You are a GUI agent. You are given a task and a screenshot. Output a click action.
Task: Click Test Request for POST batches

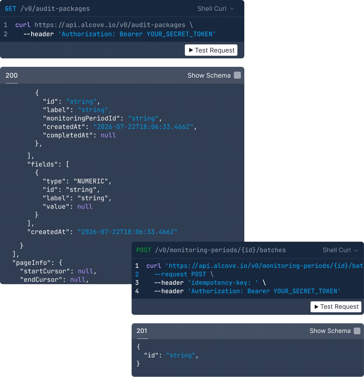336,307
